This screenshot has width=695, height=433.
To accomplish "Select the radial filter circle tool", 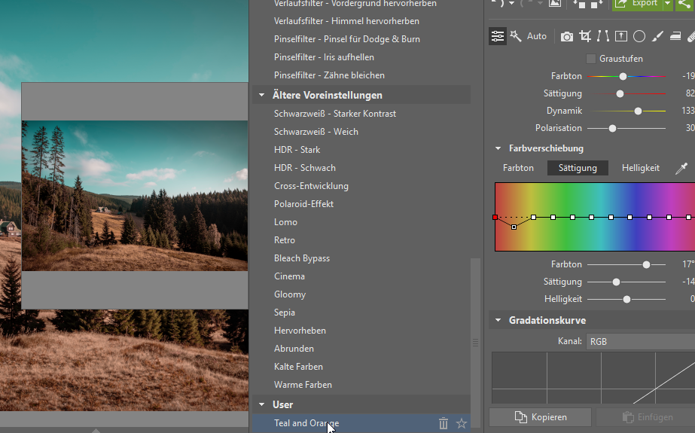I will (639, 36).
